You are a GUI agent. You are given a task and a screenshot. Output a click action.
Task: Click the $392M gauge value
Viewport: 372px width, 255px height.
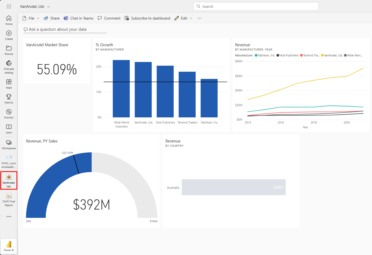92,205
